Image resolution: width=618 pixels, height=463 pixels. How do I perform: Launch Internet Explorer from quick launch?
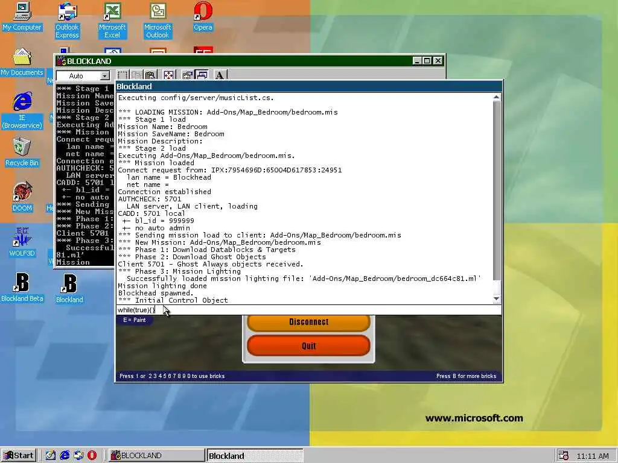click(65, 456)
